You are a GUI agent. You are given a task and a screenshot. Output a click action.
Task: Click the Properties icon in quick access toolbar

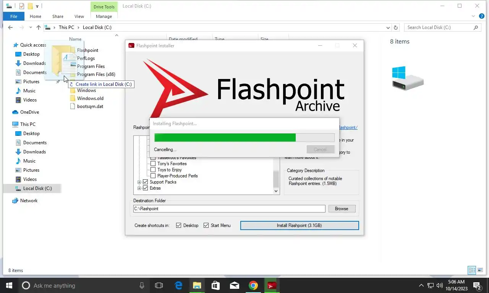21,6
